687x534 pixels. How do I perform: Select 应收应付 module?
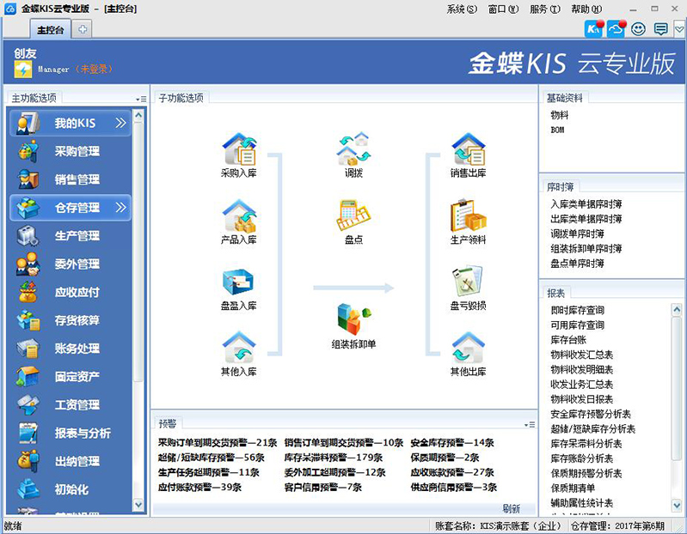tap(71, 292)
